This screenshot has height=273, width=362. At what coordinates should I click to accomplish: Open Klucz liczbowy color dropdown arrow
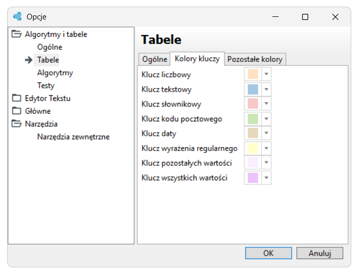[x=266, y=74]
